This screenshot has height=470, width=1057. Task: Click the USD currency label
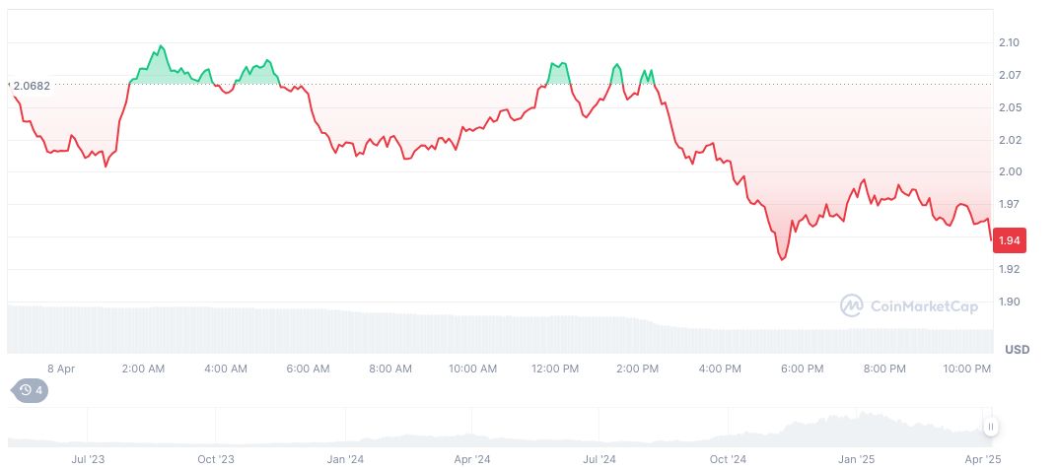pyautogui.click(x=1017, y=350)
